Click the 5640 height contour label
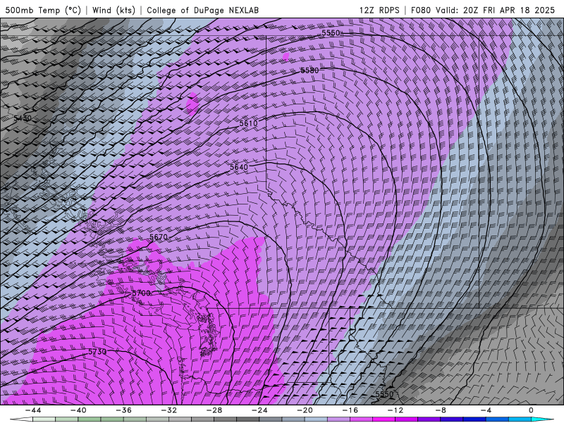Image resolution: width=564 pixels, height=423 pixels. click(x=239, y=167)
